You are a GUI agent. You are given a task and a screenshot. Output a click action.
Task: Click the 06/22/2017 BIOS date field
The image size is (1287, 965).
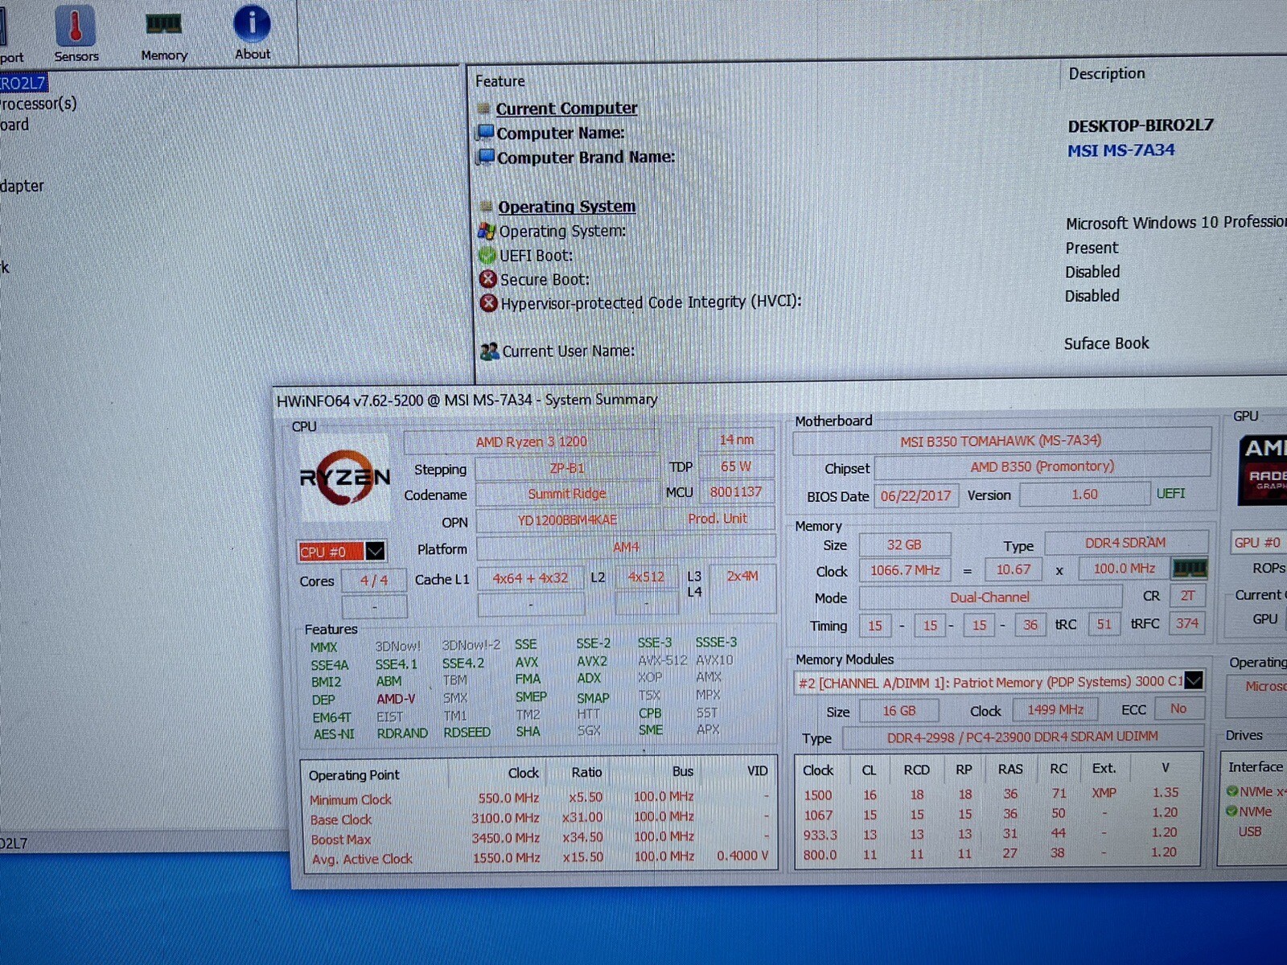click(x=915, y=495)
